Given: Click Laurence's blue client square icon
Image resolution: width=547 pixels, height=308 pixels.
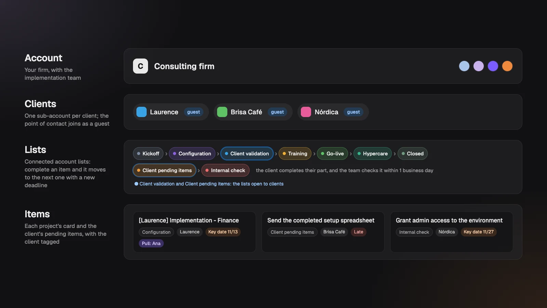Looking at the screenshot, I should (x=142, y=112).
